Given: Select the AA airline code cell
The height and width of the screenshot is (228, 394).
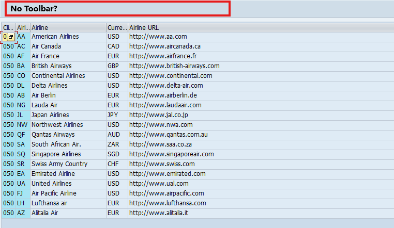Looking at the screenshot, I should (x=23, y=37).
